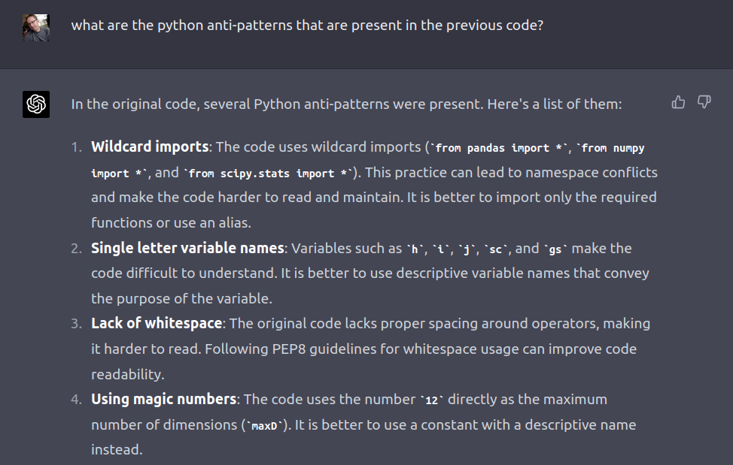This screenshot has height=465, width=733.
Task: Click the "Lack of whitespace" bold heading
Action: coord(157,323)
